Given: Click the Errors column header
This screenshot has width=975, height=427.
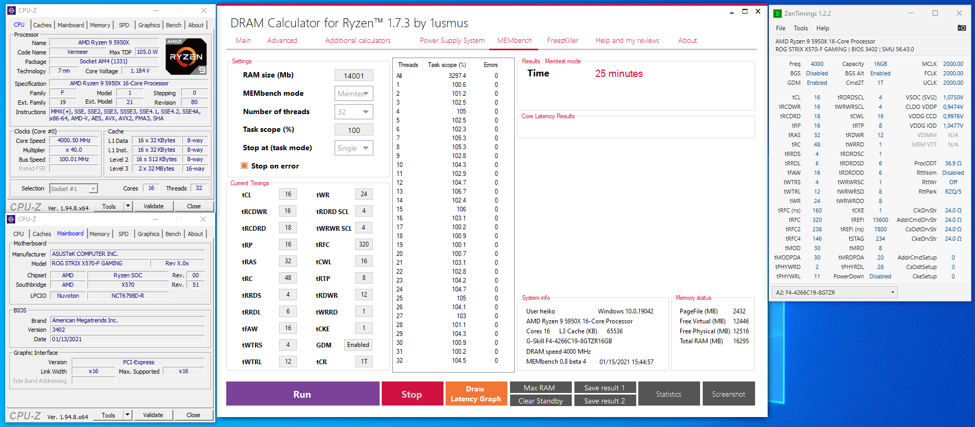Looking at the screenshot, I should (x=491, y=65).
